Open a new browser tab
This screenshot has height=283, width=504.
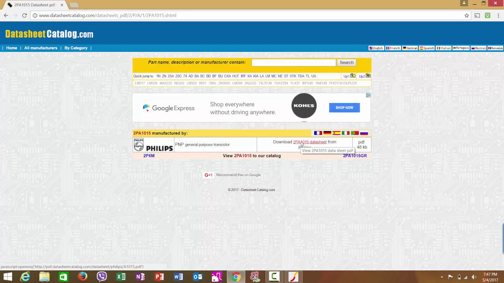[74, 5]
